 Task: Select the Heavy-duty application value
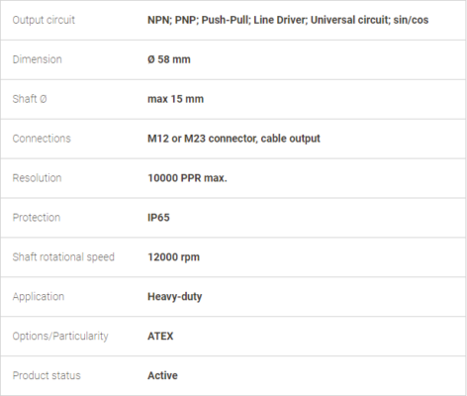(x=175, y=297)
